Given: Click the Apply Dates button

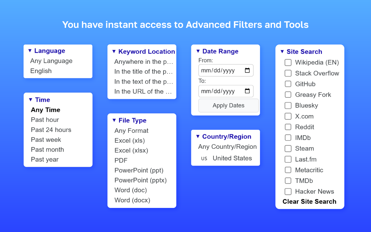Looking at the screenshot, I should tap(228, 106).
